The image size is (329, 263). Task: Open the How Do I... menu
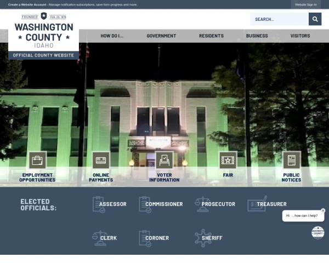coord(112,36)
